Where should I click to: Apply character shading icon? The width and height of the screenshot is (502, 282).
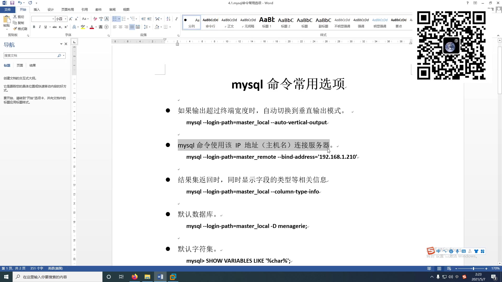coord(101,27)
